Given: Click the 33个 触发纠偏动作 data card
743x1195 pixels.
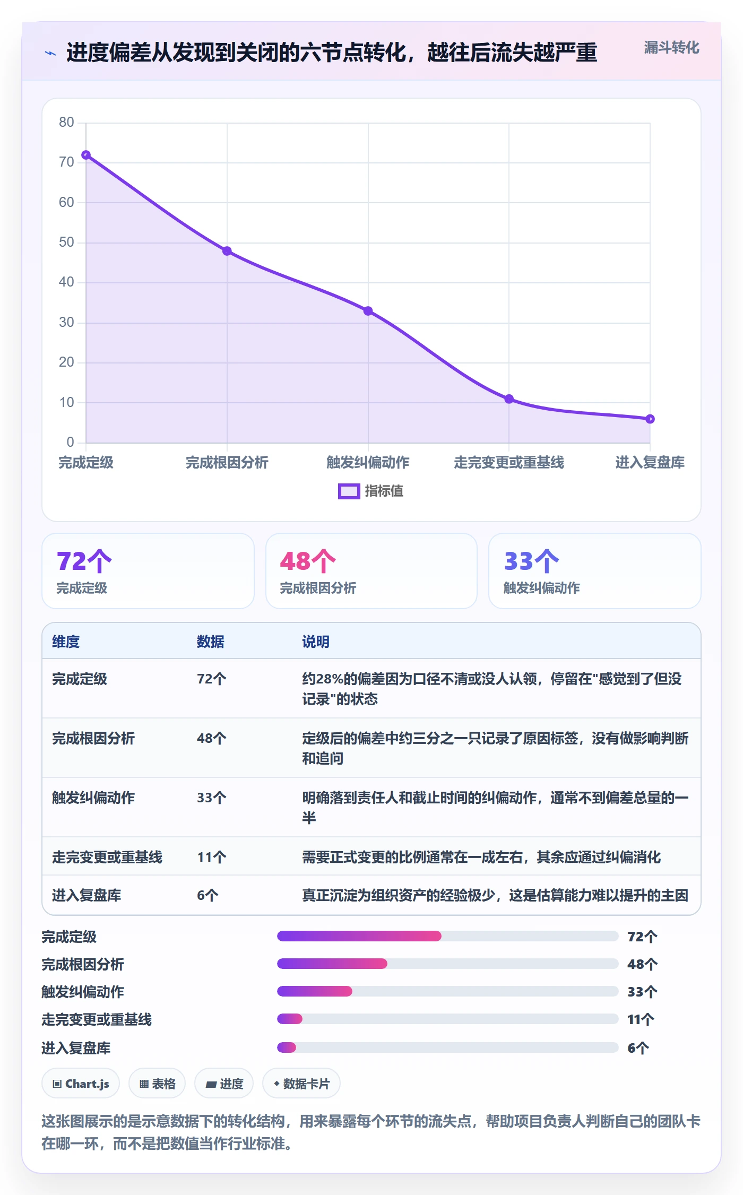Looking at the screenshot, I should (x=595, y=571).
